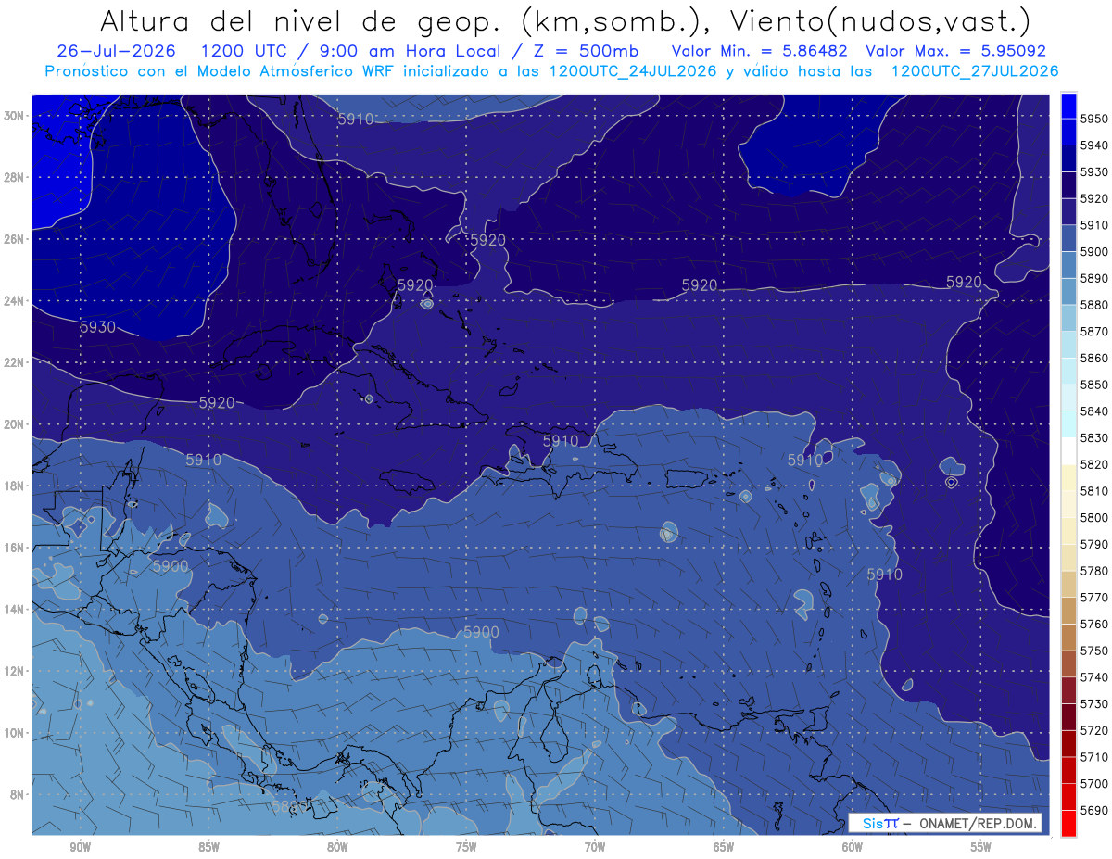This screenshot has width=1112, height=859.
Task: Click the '5930' legend value on colorbar
Action: coord(1094,171)
